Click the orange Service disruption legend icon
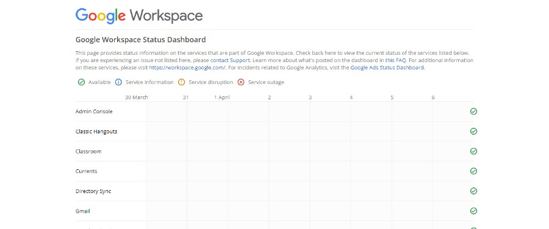 [181, 82]
